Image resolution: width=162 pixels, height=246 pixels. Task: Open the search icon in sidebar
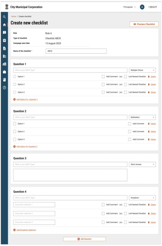click(x=4, y=17)
